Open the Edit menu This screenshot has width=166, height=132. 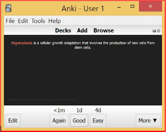(23, 21)
